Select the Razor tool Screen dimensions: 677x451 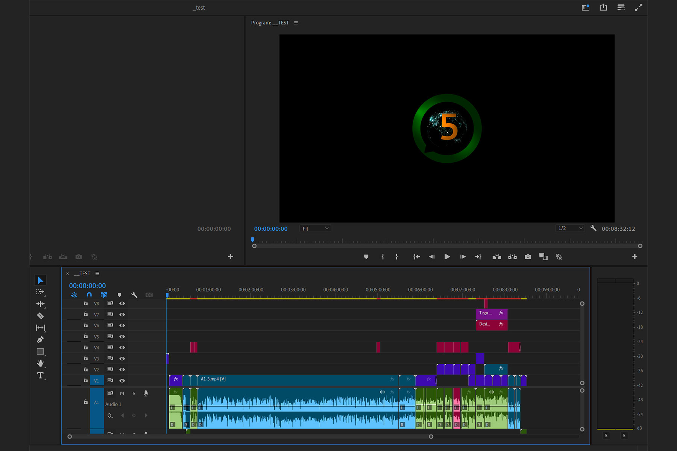(40, 316)
